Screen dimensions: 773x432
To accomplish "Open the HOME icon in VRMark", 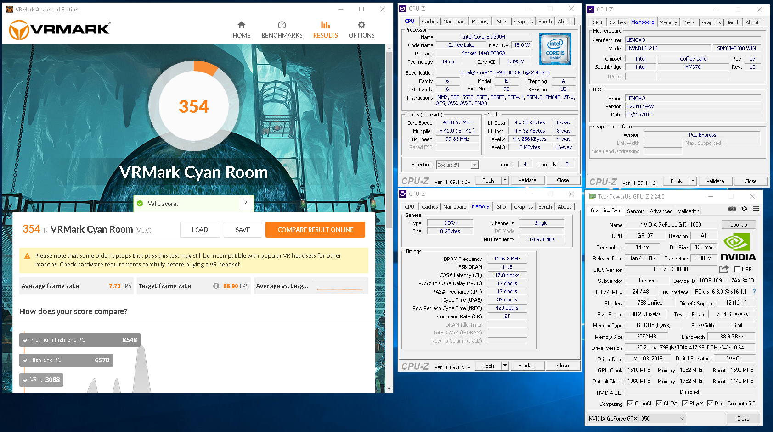I will [241, 25].
